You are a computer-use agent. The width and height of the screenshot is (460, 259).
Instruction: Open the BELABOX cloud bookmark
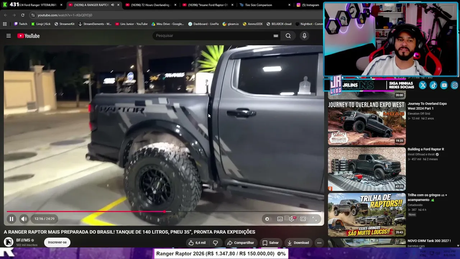point(279,24)
